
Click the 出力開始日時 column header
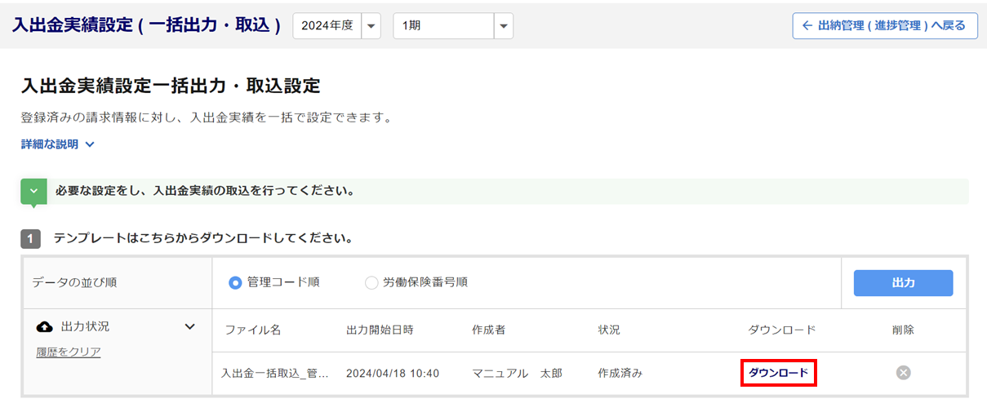[x=380, y=330]
